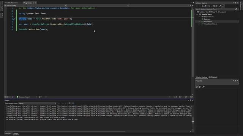The width and height of the screenshot is (243, 136).
Task: Click Show All Files icon in Solution Explorer
Action: click(x=216, y=6)
